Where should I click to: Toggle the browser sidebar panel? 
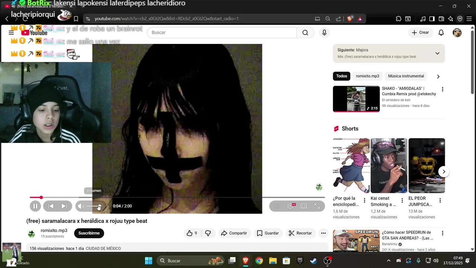432,19
